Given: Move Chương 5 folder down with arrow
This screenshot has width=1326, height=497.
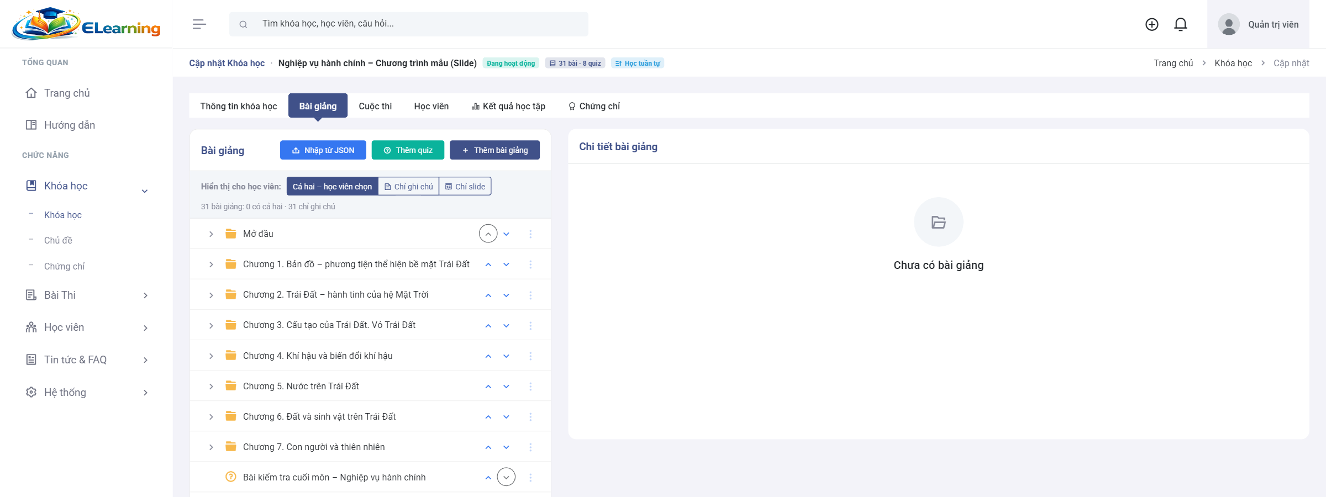Looking at the screenshot, I should (506, 387).
